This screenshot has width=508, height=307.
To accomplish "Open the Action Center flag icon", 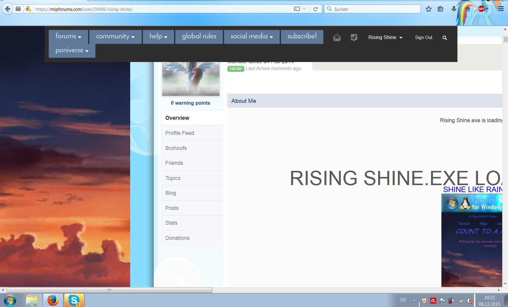I will (x=442, y=300).
